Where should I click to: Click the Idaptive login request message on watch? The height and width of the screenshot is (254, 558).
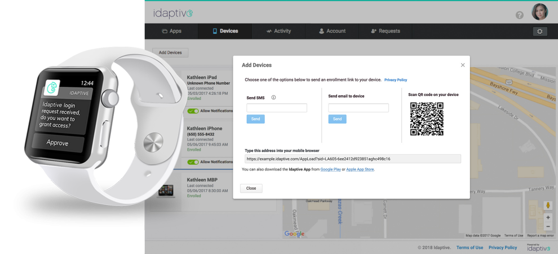click(x=59, y=115)
